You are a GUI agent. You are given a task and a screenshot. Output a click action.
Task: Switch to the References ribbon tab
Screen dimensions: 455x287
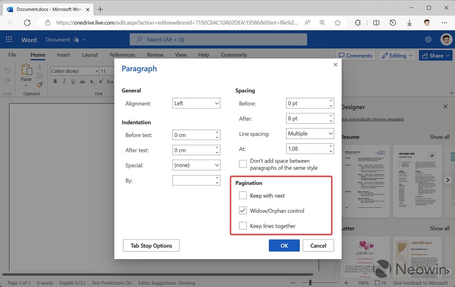(122, 55)
